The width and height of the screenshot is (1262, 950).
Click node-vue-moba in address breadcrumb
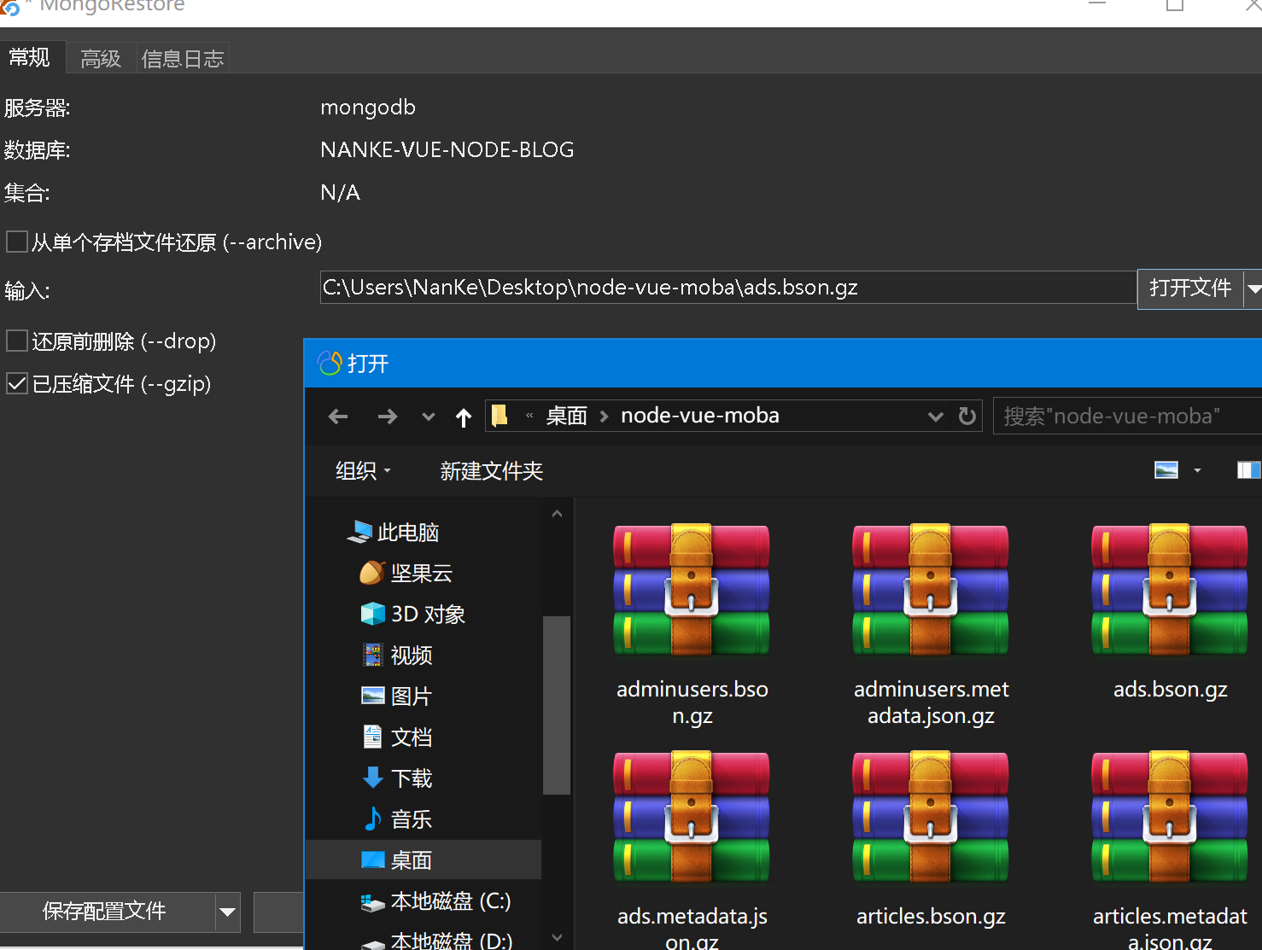[700, 416]
